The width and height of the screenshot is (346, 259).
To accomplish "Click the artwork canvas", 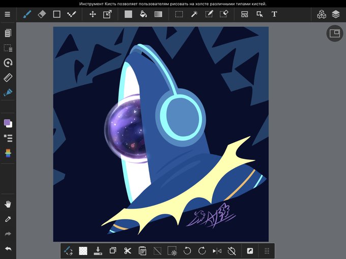I will coord(161,134).
